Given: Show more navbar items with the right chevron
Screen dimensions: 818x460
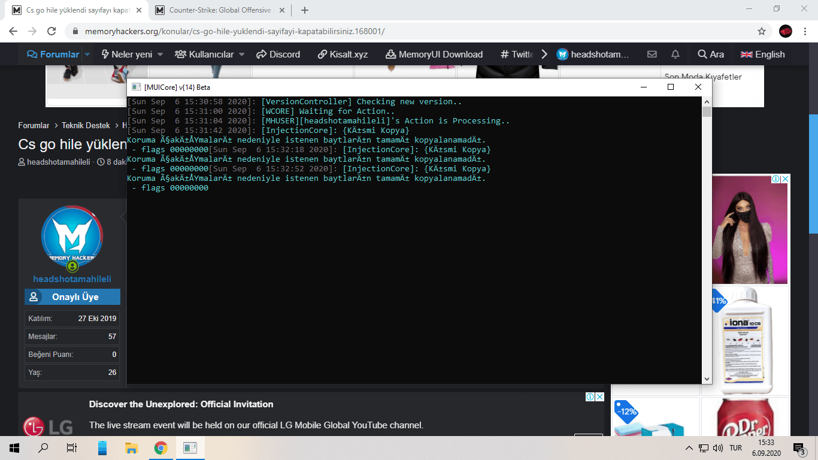Looking at the screenshot, I should click(x=544, y=55).
